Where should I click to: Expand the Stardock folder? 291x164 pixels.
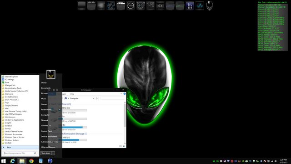(x=8, y=126)
